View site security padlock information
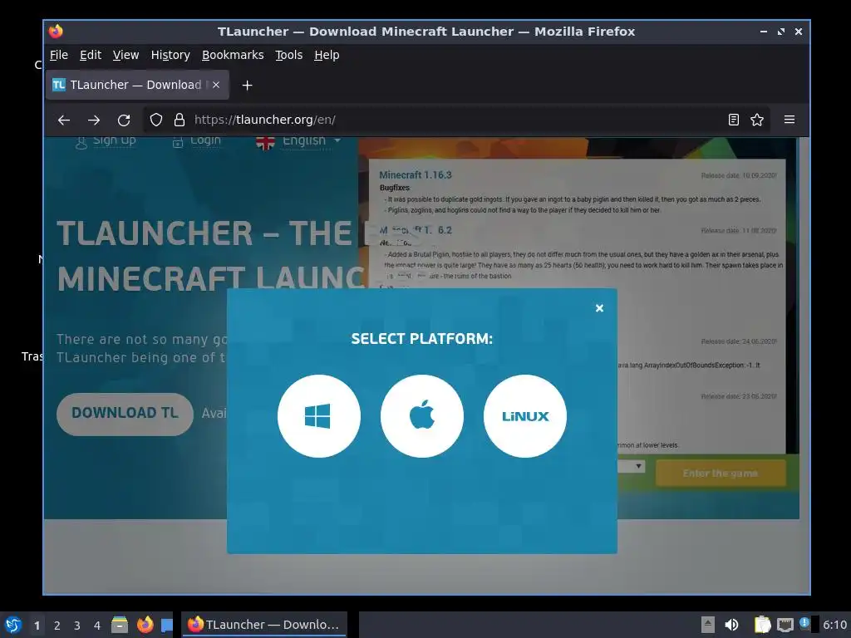The image size is (851, 638). (180, 120)
